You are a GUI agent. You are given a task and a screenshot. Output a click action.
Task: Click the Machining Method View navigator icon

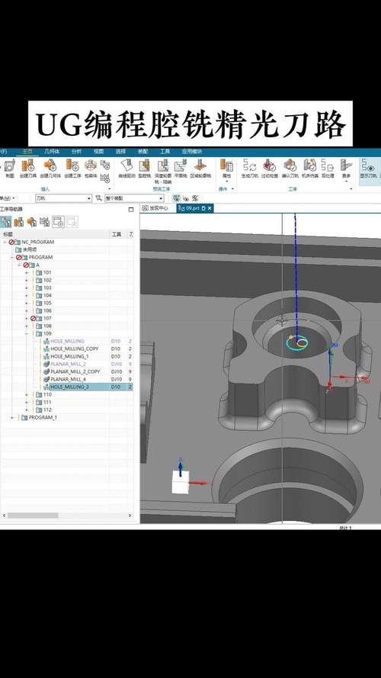point(44,222)
